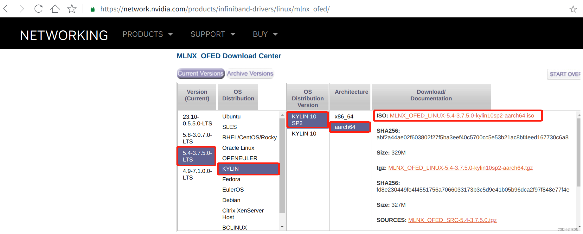Choose RHEL/CentOS/Rocky distribution
Screen dimensions: 583x234
click(249, 137)
